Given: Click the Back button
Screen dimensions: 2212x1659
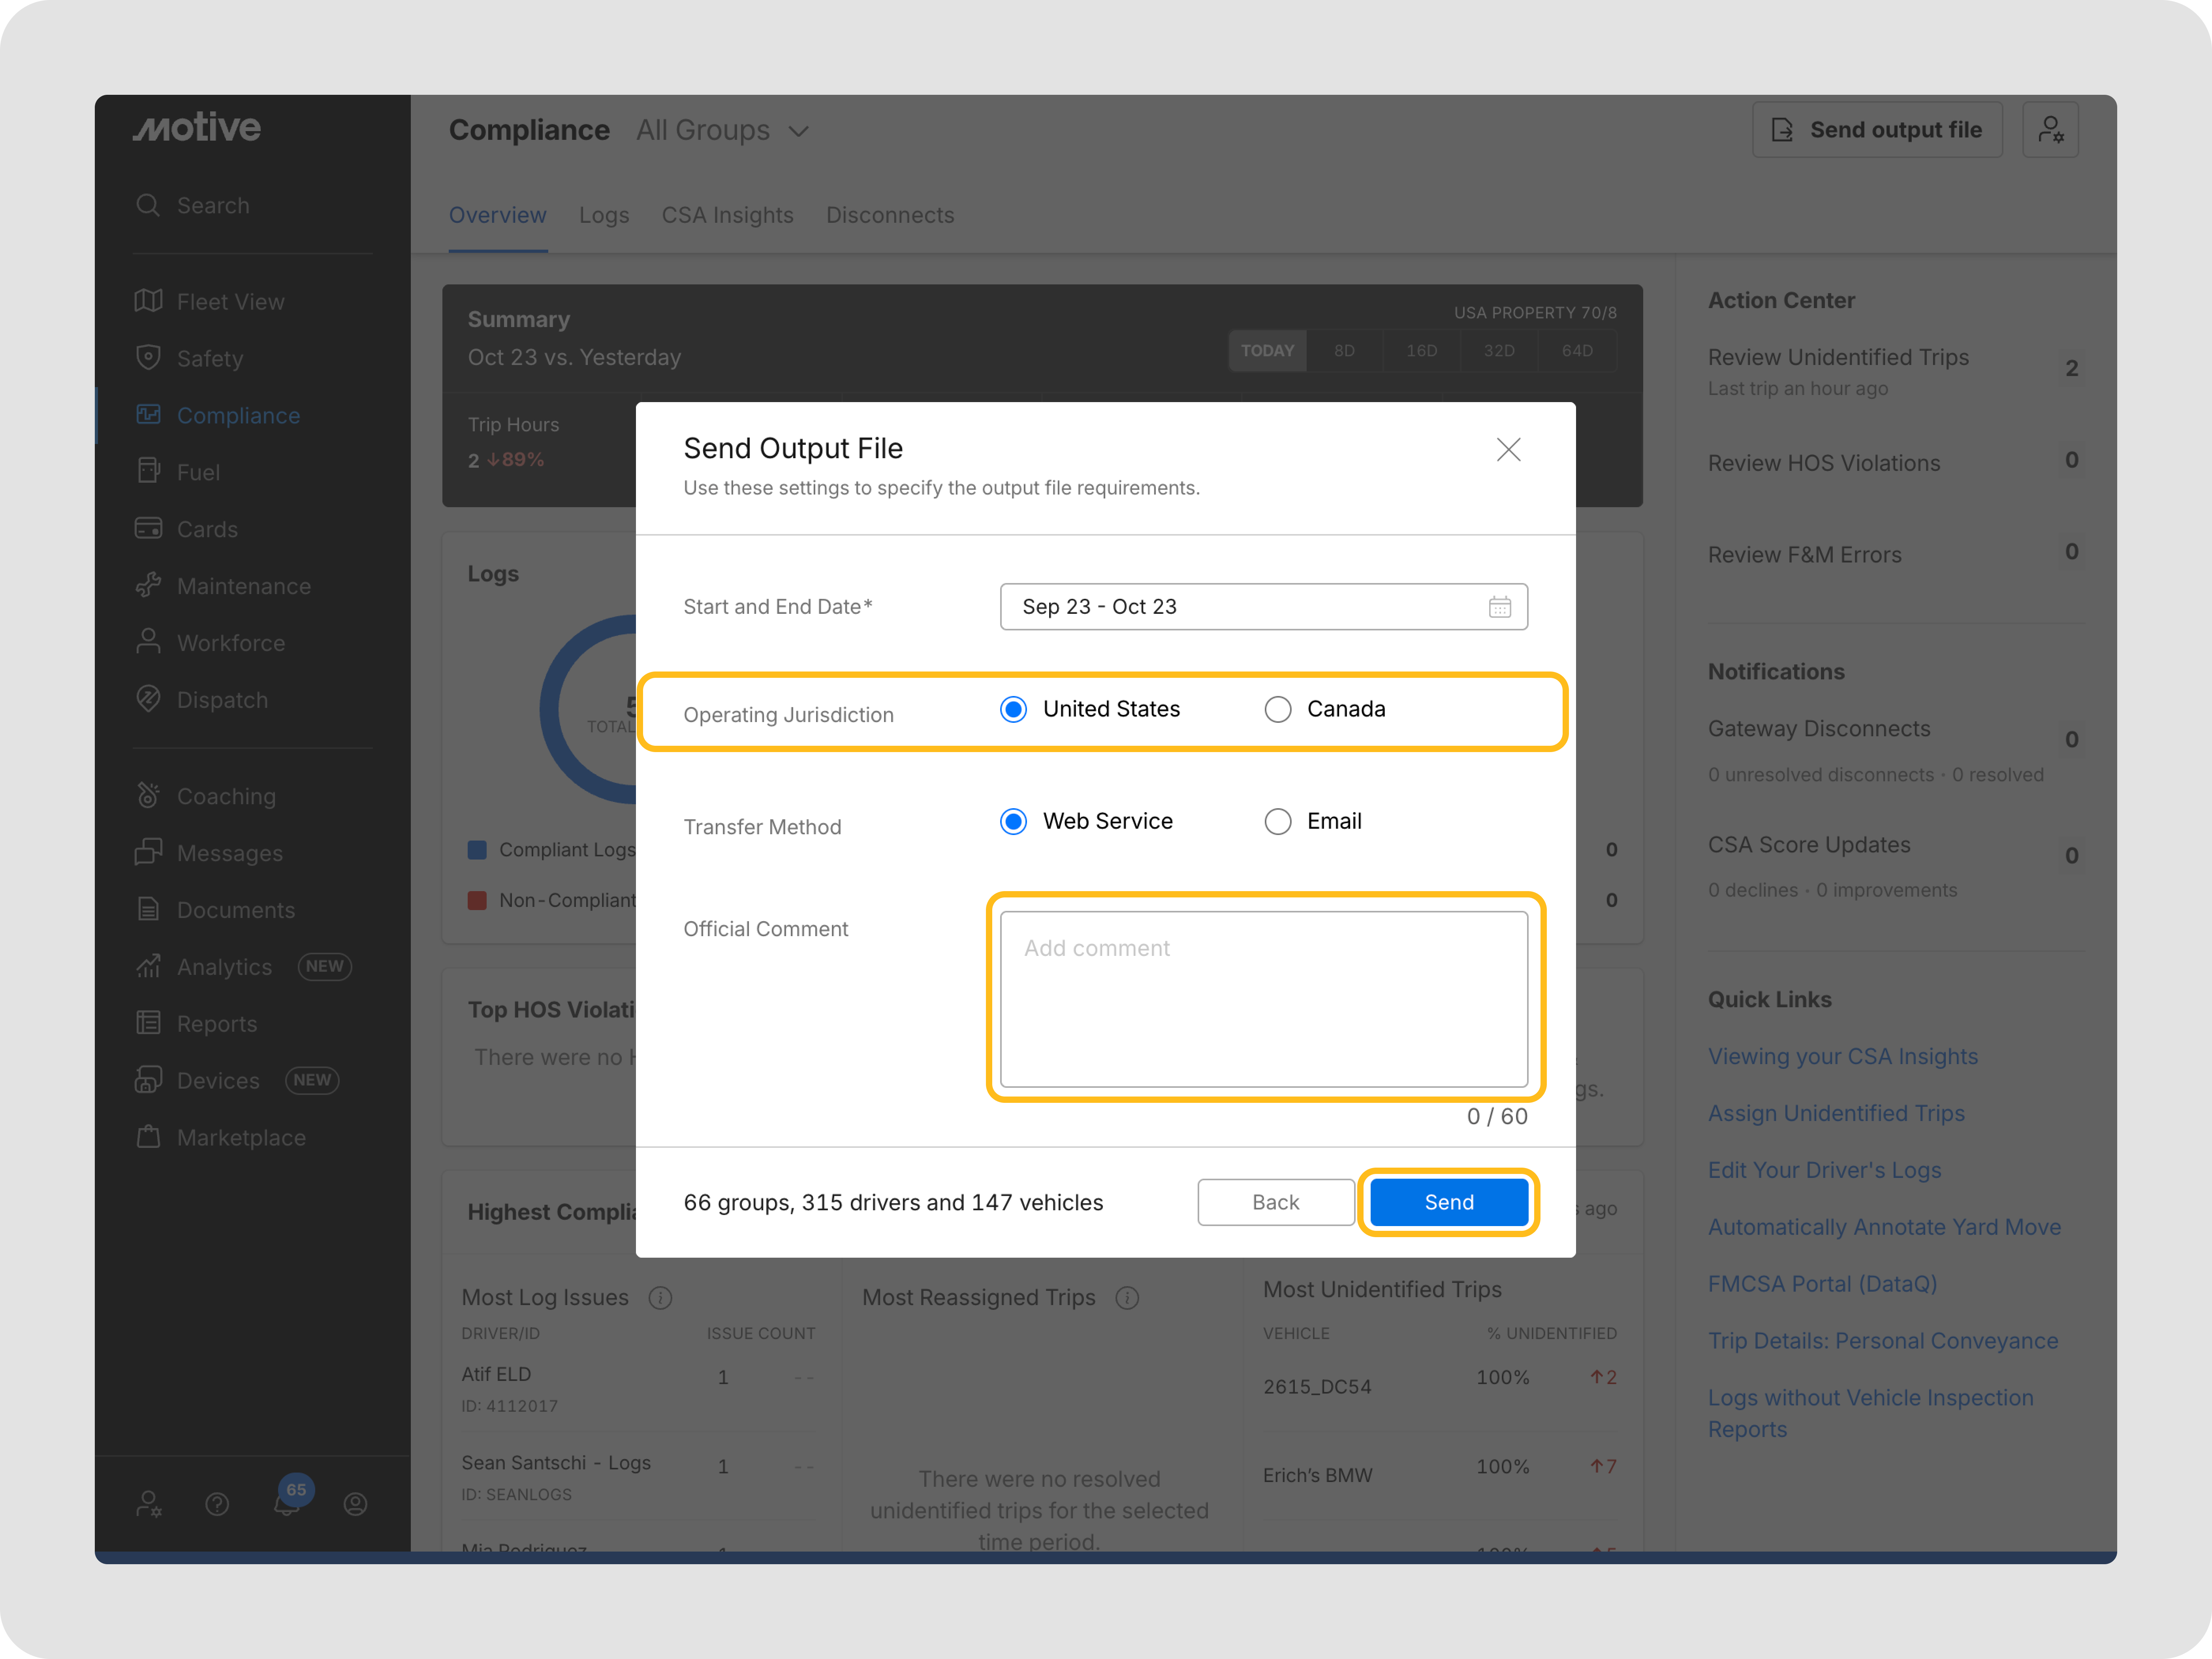Looking at the screenshot, I should pos(1275,1202).
